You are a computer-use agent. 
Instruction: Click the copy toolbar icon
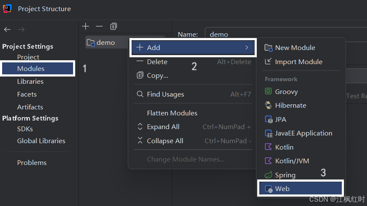114,26
